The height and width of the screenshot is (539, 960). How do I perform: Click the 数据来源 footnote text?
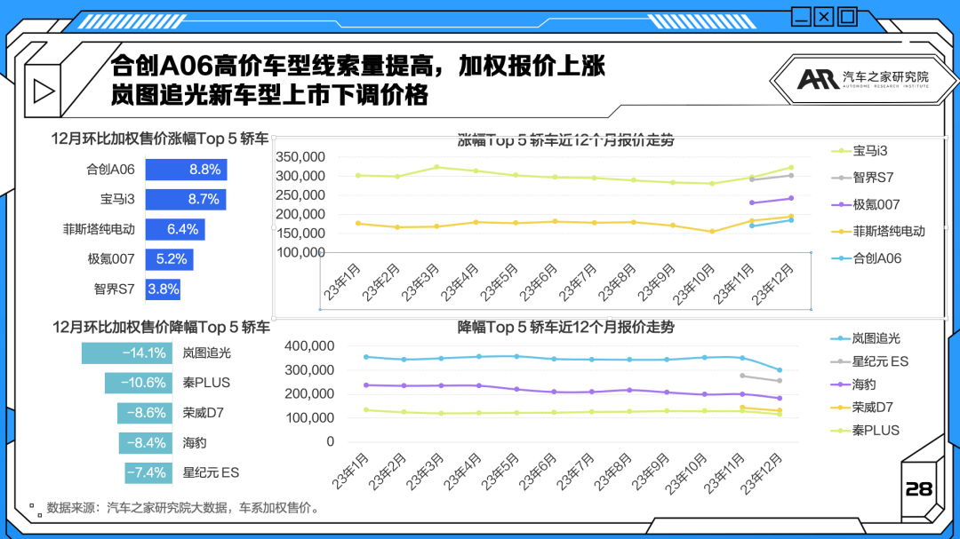point(182,508)
